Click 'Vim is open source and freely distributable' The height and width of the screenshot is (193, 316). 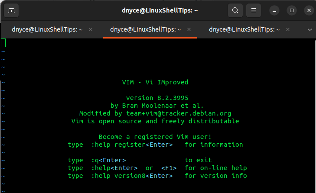click(155, 121)
